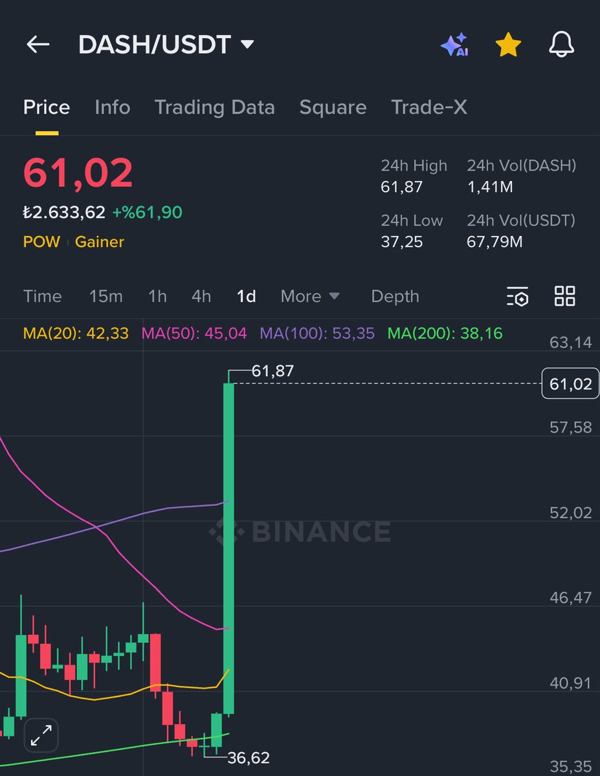The width and height of the screenshot is (600, 776).
Task: Expand chart to fullscreen with arrows icon
Action: click(41, 735)
